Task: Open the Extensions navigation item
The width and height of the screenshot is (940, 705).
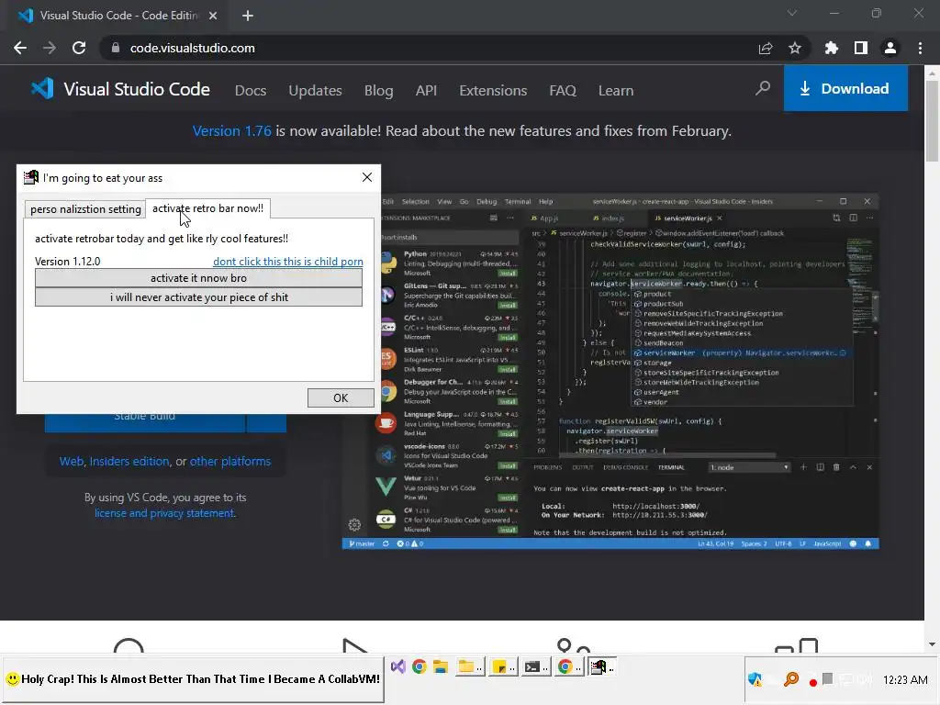Action: 493,91
